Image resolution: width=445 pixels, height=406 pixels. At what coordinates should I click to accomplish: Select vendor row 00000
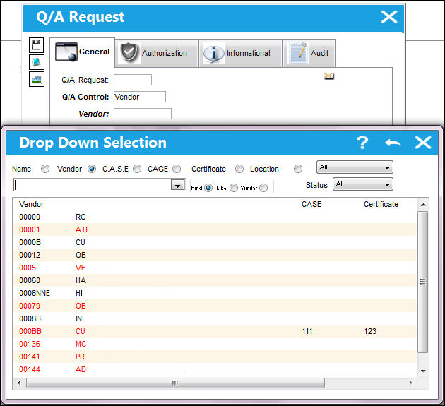[x=215, y=217]
